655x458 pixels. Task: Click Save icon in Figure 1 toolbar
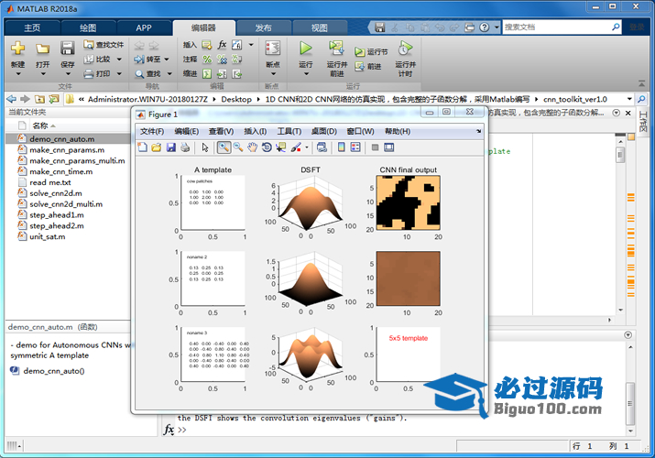coord(171,147)
